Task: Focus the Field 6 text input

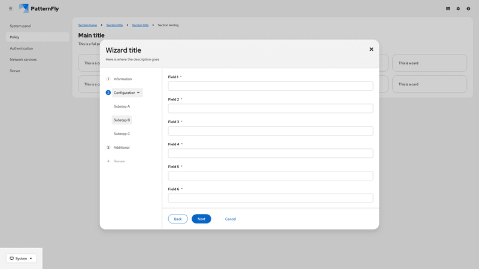Action: 271,198
